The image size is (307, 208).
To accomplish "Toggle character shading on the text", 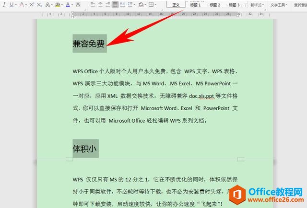I will [78, 4].
